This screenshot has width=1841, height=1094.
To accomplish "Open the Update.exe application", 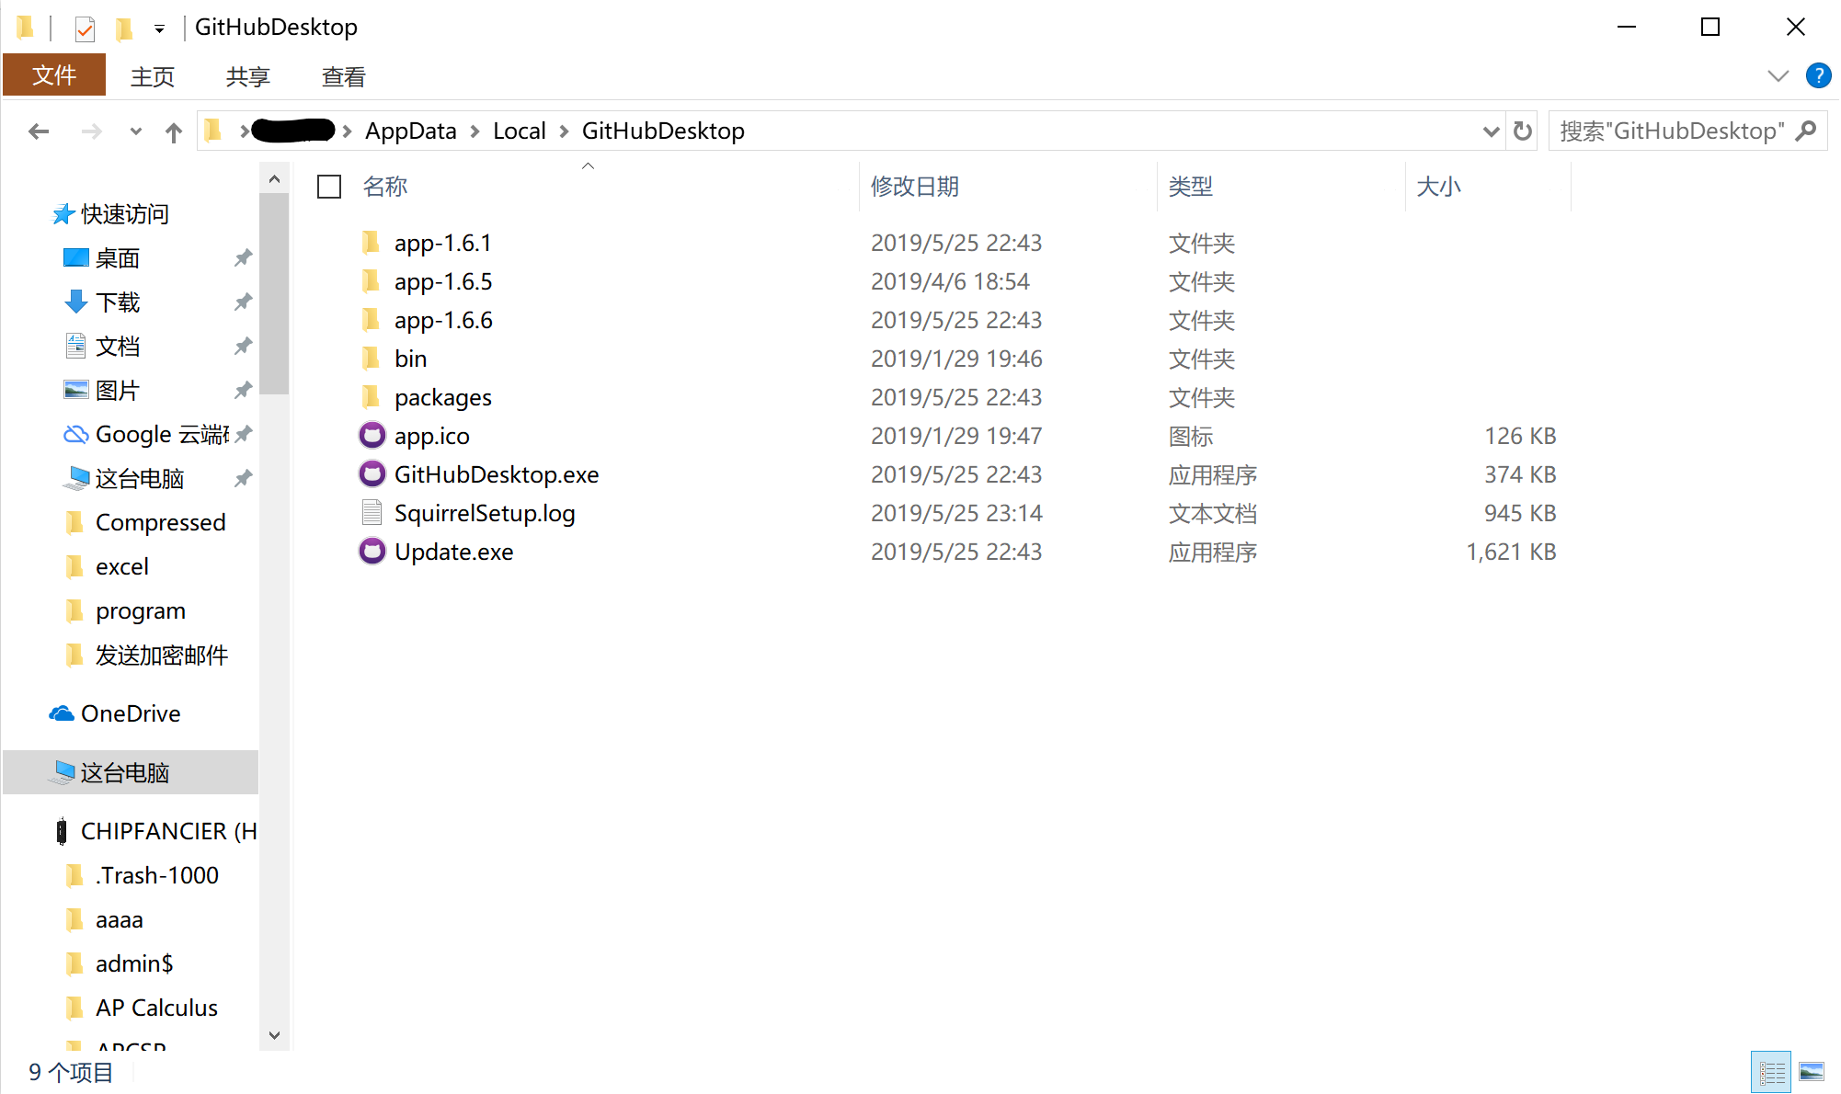I will [x=453, y=551].
